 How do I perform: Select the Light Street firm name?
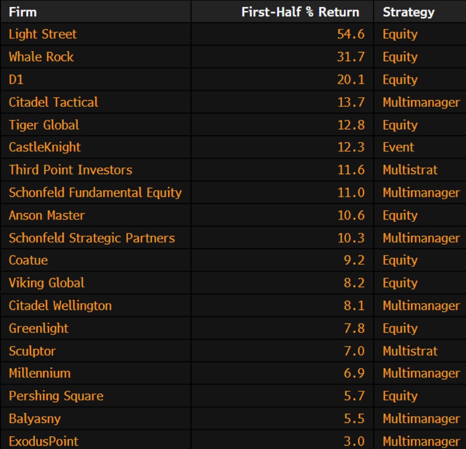(43, 34)
